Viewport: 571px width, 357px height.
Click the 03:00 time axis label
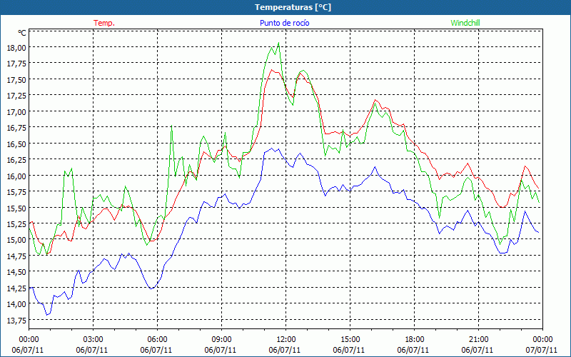(94, 339)
